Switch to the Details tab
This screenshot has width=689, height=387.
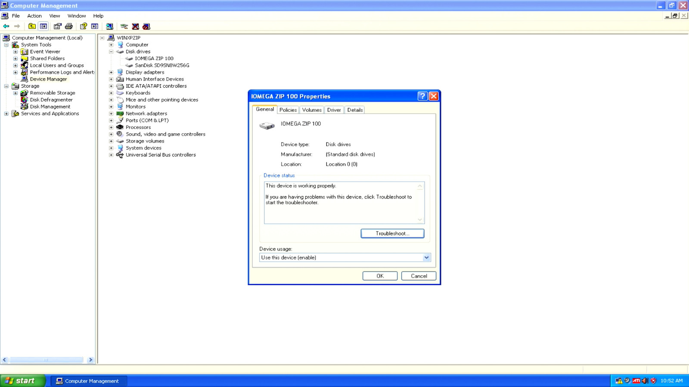[x=355, y=110]
